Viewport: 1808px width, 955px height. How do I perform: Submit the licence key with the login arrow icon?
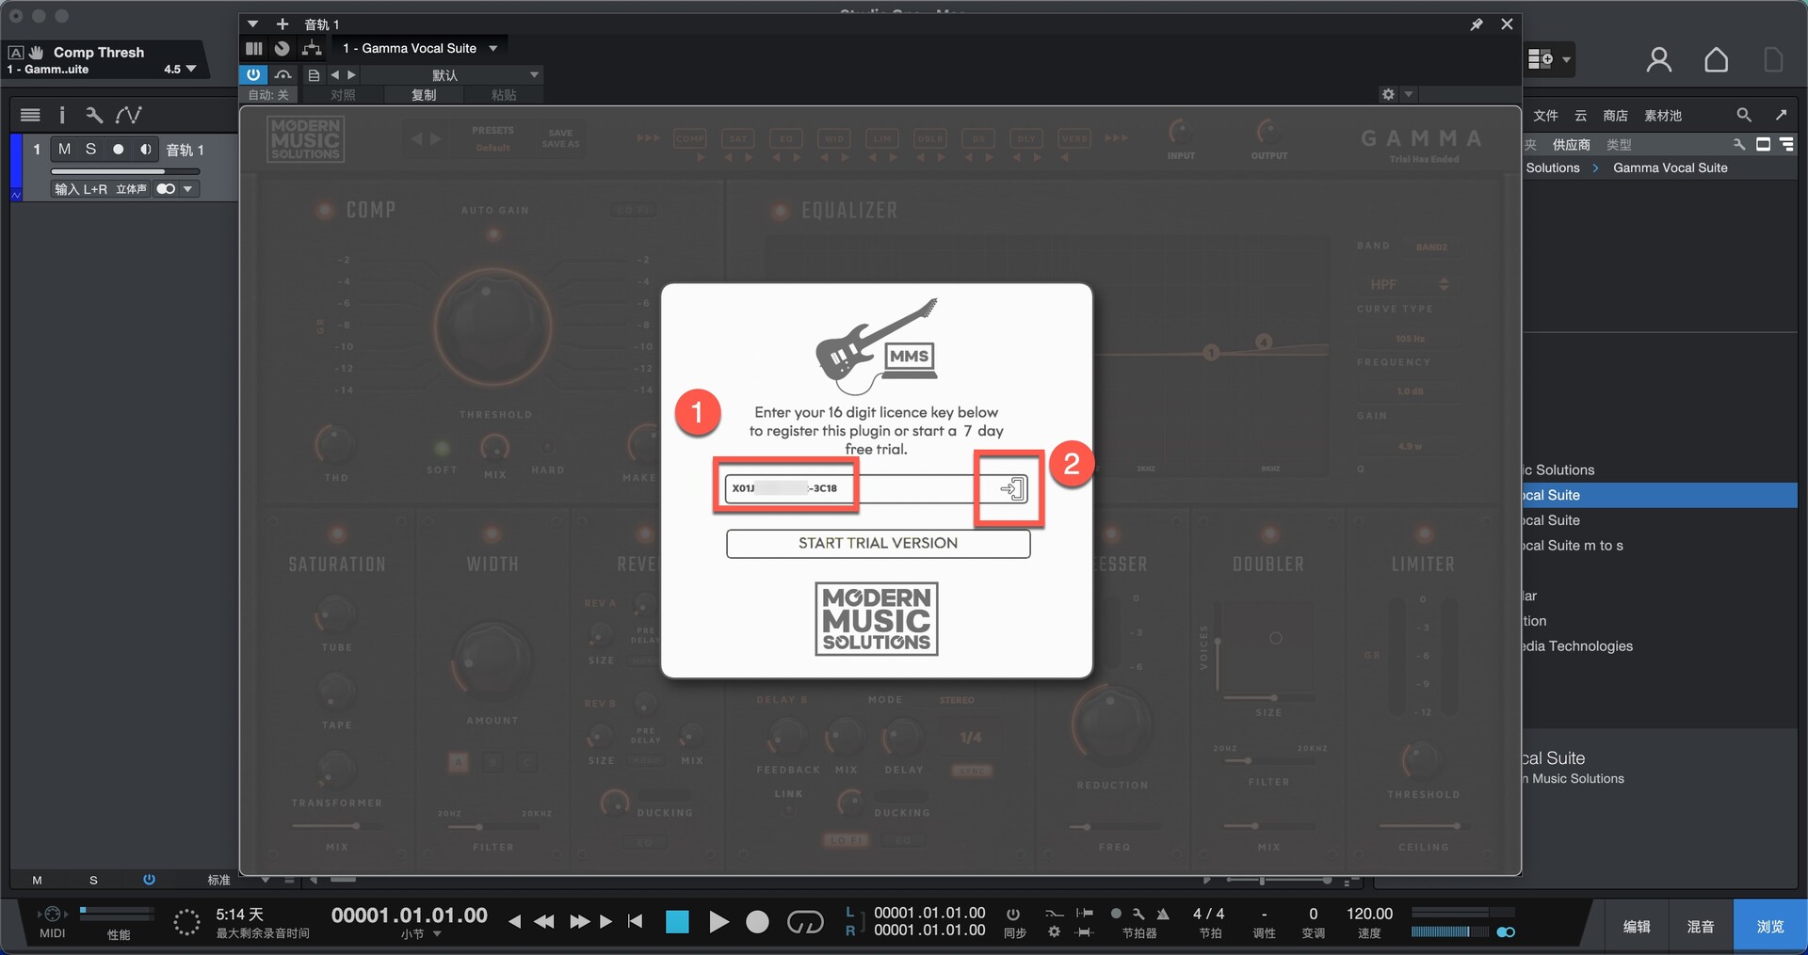coord(1013,488)
